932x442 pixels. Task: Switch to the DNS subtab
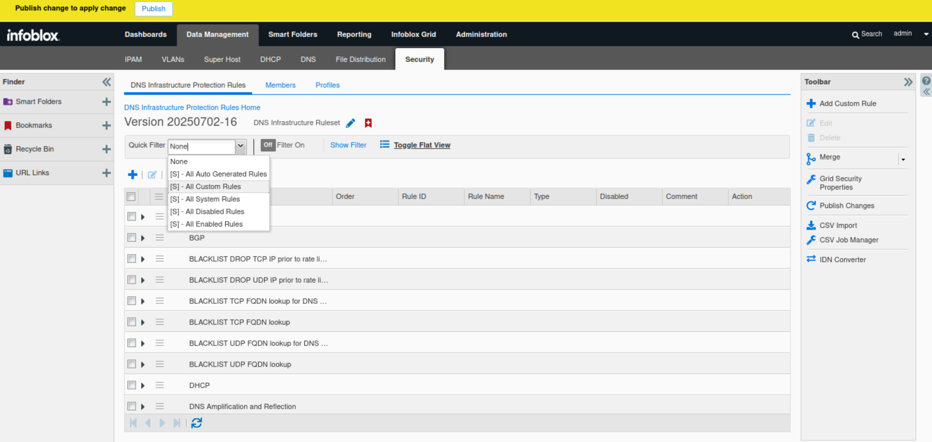(308, 60)
